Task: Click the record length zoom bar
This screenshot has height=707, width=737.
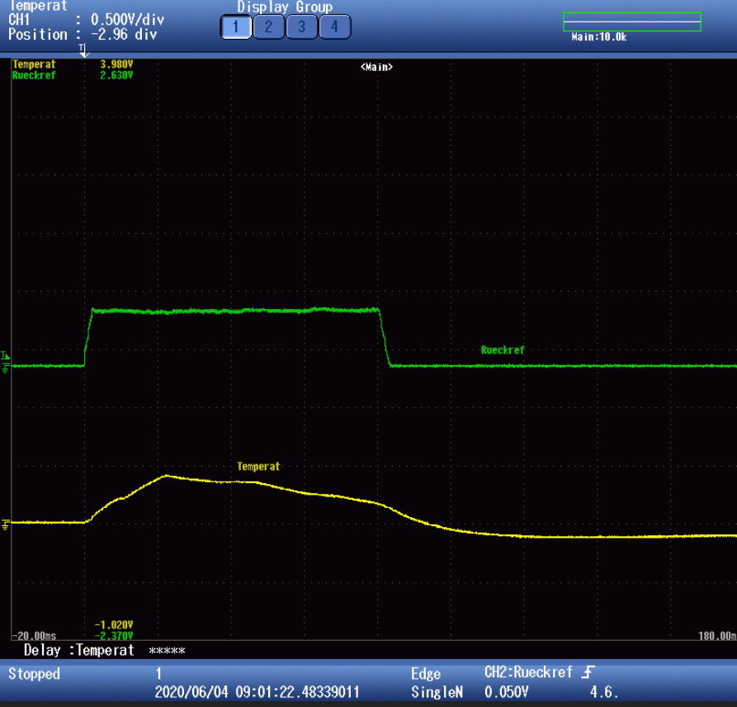Action: click(631, 22)
